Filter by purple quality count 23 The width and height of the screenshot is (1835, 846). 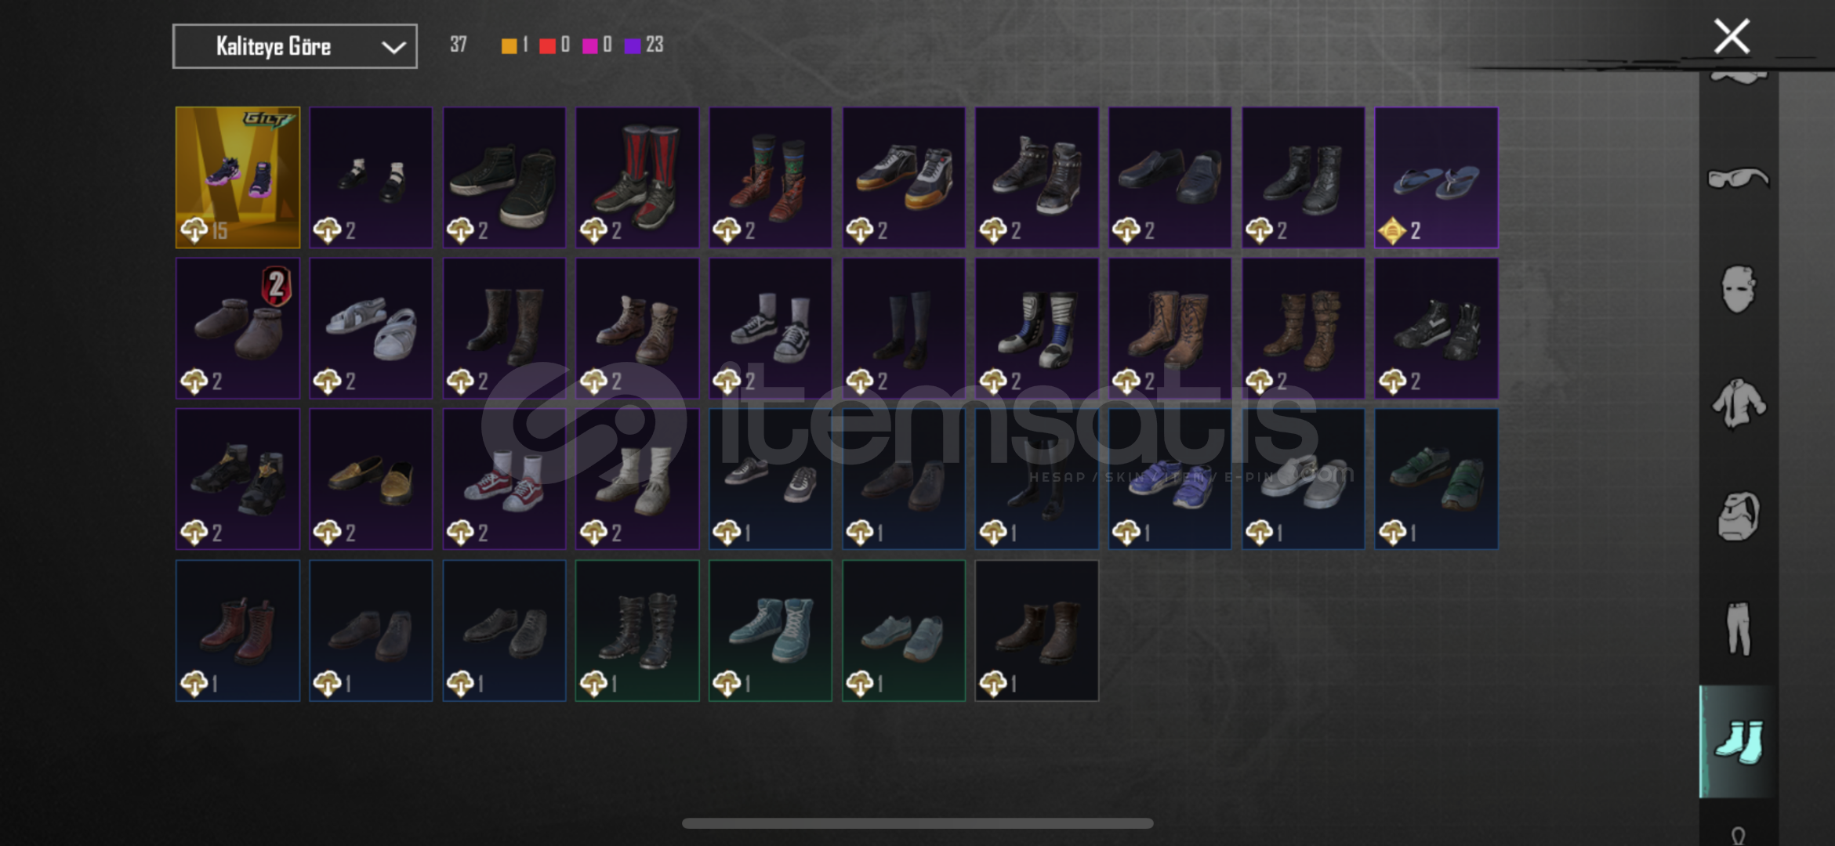pyautogui.click(x=644, y=45)
